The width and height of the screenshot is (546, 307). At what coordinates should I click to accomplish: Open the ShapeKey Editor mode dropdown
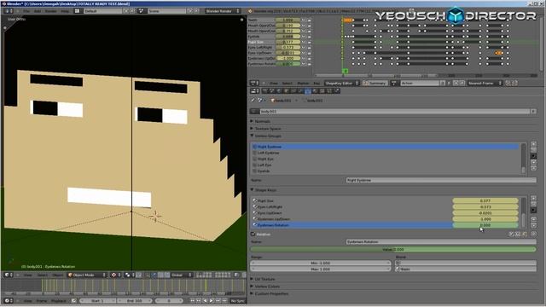[x=342, y=83]
